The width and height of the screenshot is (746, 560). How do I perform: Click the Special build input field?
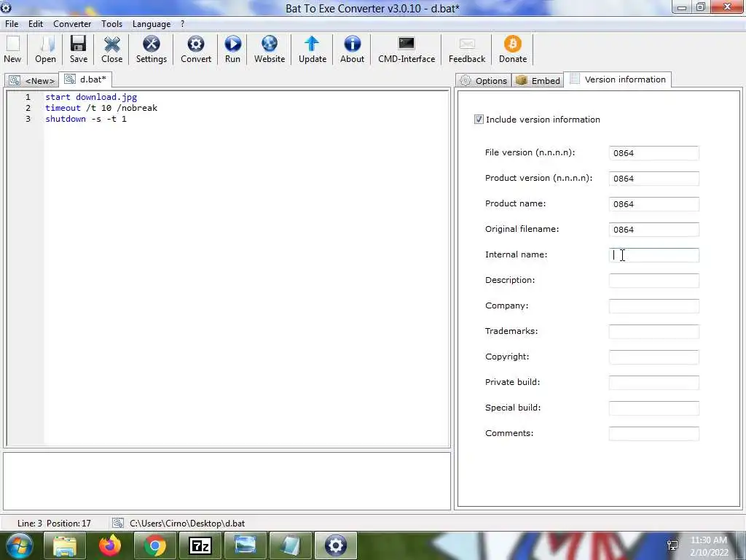(653, 408)
